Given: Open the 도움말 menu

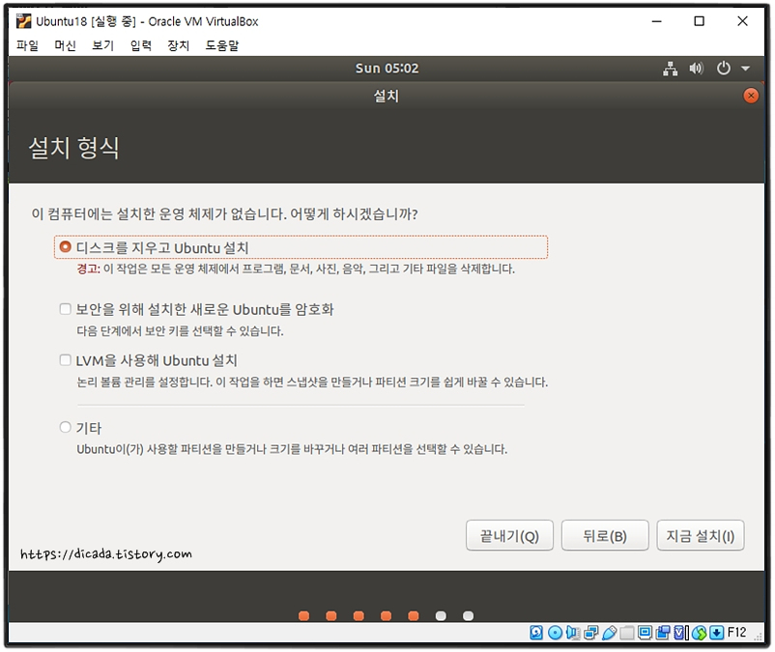Looking at the screenshot, I should [222, 45].
